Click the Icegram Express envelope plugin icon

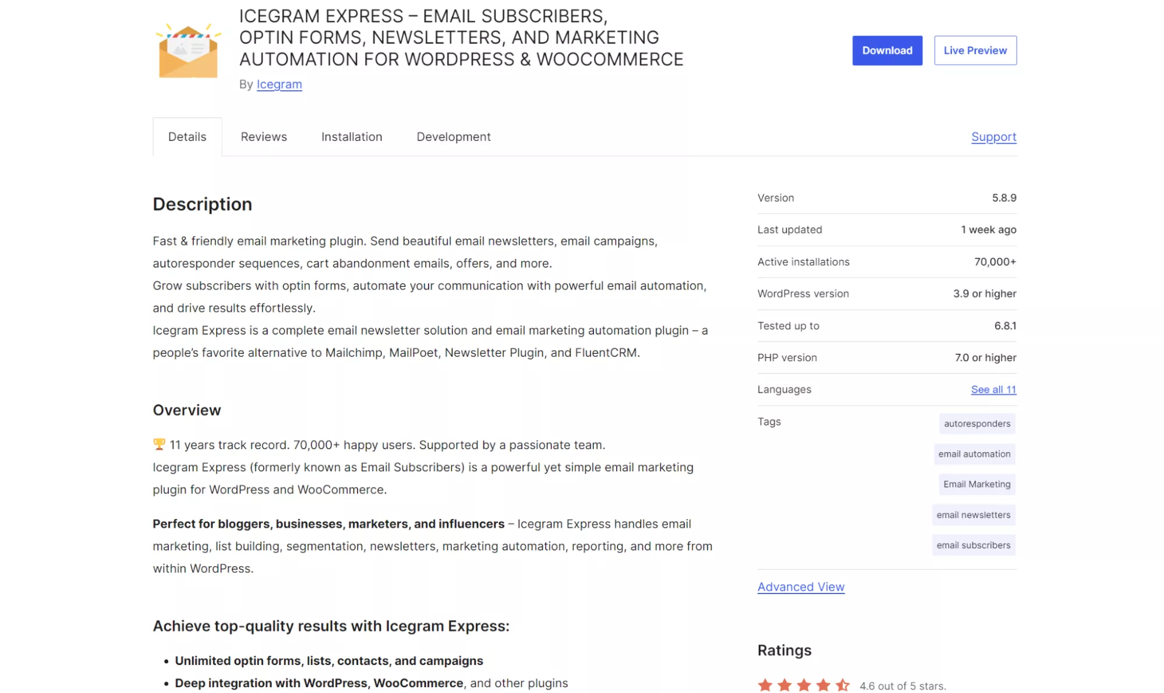[x=188, y=50]
